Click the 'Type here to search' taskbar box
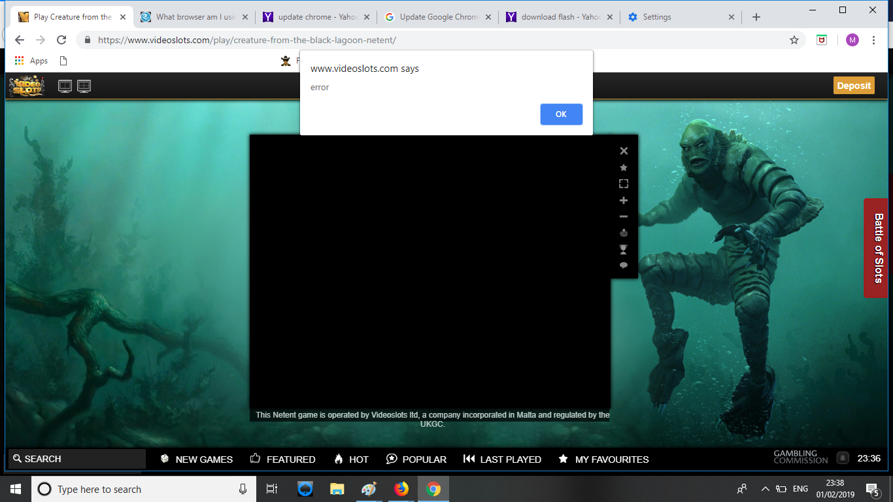Image resolution: width=893 pixels, height=502 pixels. pyautogui.click(x=144, y=489)
